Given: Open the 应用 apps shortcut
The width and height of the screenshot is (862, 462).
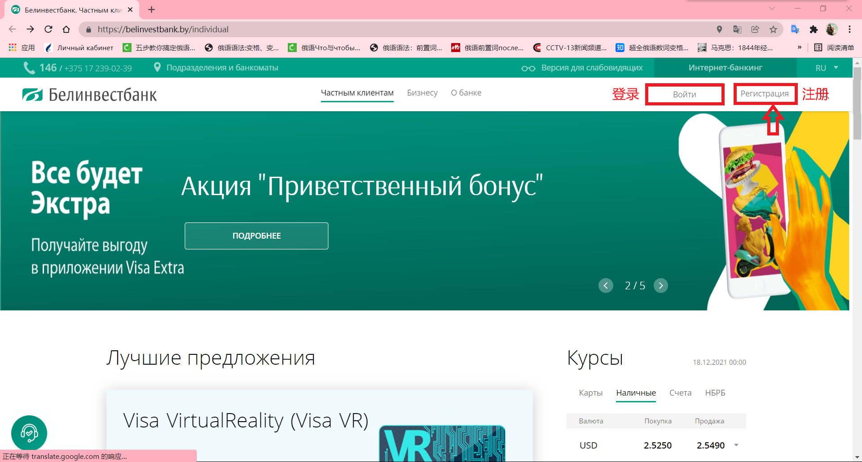Looking at the screenshot, I should coord(22,48).
